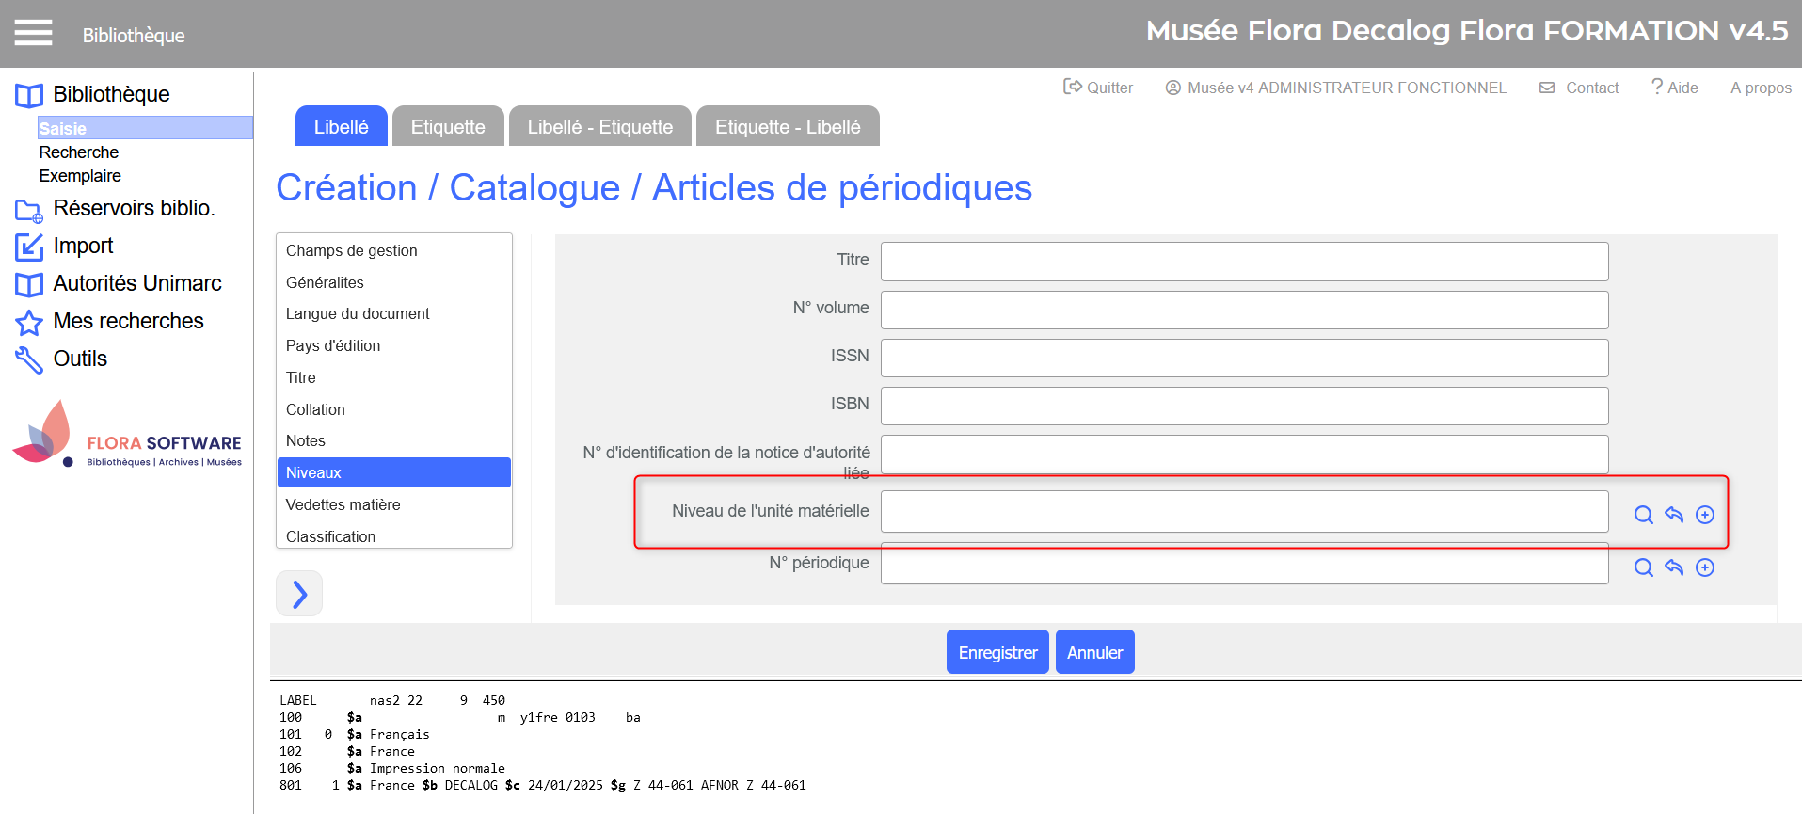Open the Outils wrench menu
This screenshot has width=1802, height=814.
(79, 359)
